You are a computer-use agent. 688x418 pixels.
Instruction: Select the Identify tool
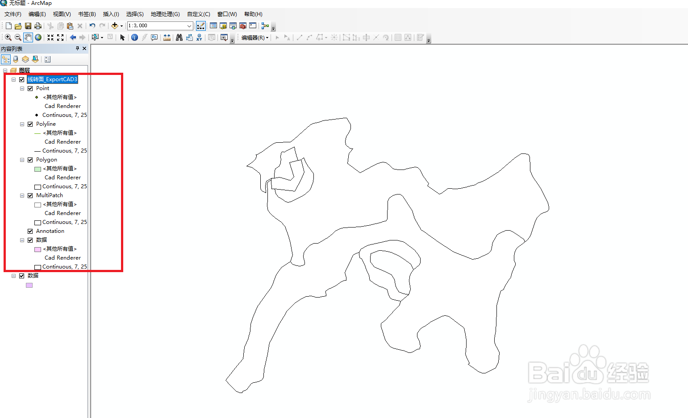(134, 37)
